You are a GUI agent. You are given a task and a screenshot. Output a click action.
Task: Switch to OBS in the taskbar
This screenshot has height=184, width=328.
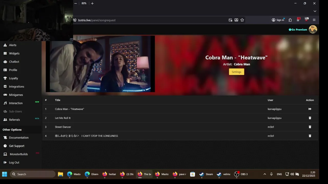point(241,174)
